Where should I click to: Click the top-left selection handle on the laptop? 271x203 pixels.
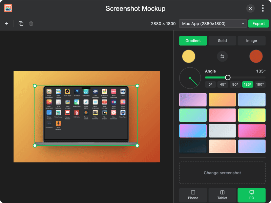pos(35,86)
